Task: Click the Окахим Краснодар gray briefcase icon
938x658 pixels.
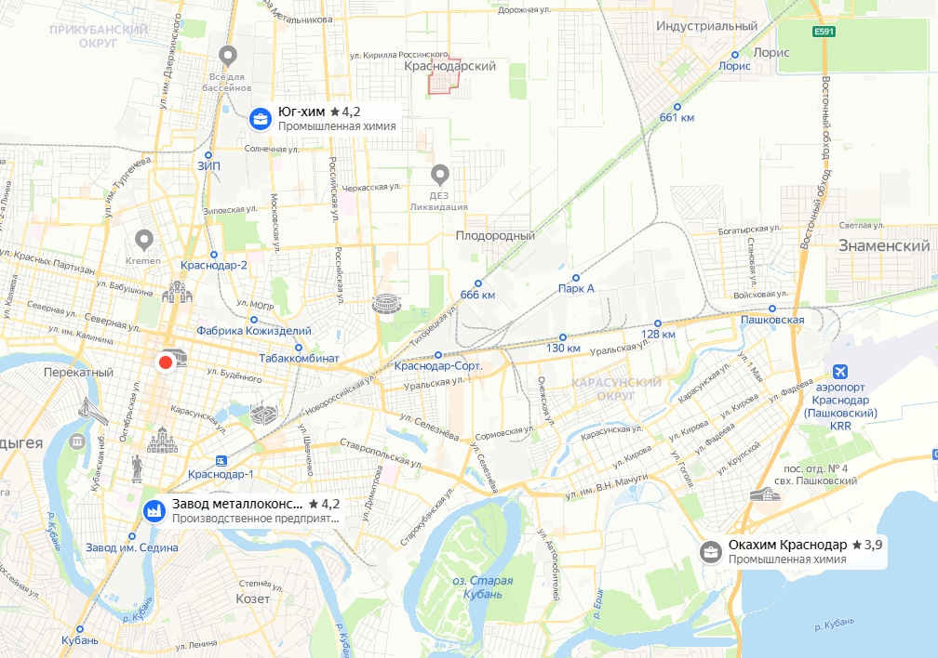Action: click(x=711, y=552)
